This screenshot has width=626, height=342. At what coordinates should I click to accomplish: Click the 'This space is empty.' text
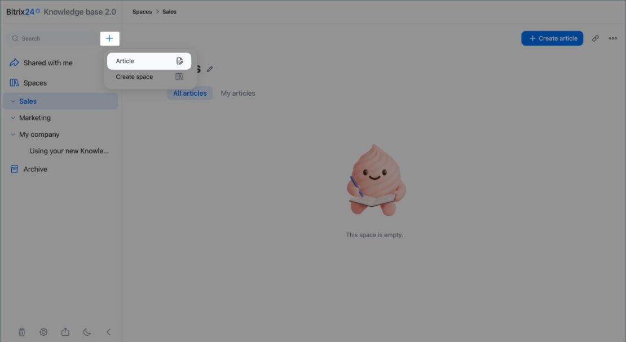pos(374,234)
